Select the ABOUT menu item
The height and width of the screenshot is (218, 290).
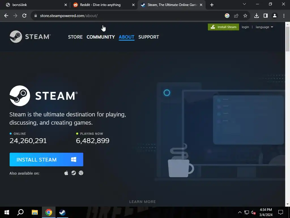point(127,37)
